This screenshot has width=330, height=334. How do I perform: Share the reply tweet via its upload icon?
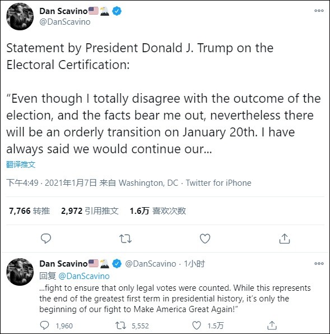(x=272, y=326)
